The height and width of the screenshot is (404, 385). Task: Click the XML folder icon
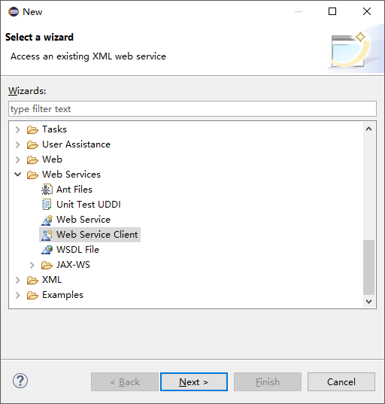pos(32,280)
